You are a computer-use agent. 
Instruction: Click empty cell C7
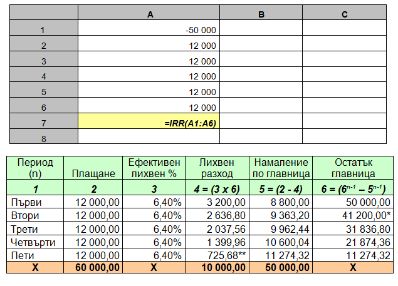pyautogui.click(x=345, y=121)
